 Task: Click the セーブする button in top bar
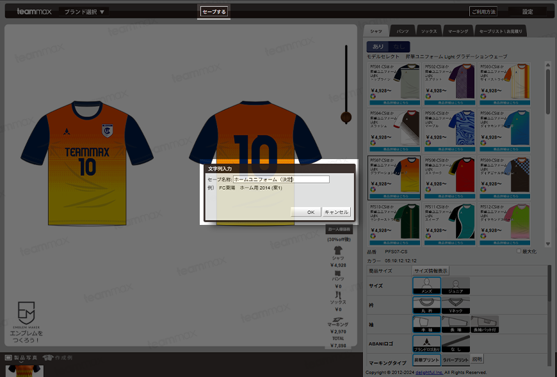214,12
